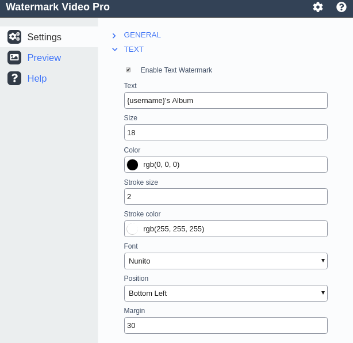
Task: Click the Margin field showing 30
Action: point(225,325)
